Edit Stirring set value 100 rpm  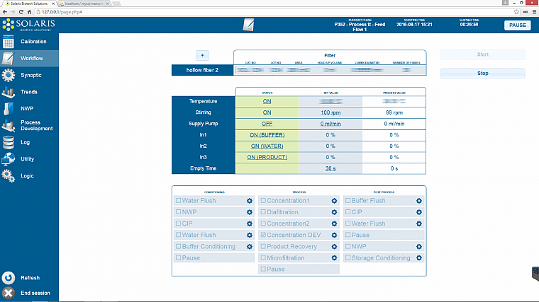(x=330, y=112)
